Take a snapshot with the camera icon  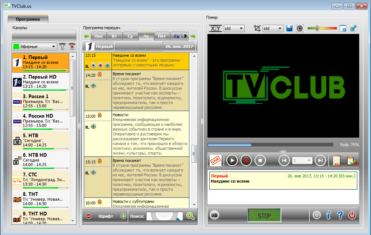tap(214, 215)
